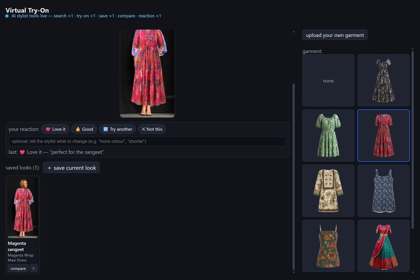Choose the blue paisley sleeveless dress
Image resolution: width=420 pixels, height=280 pixels.
384,191
